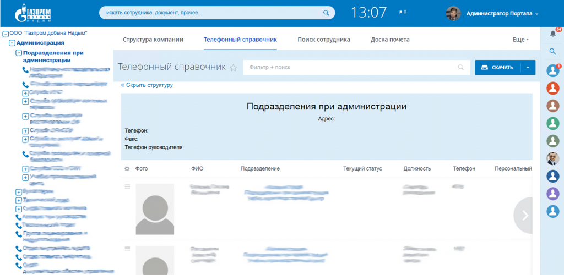
Task: Switch to Телефонный справочник tab
Action: click(x=240, y=40)
